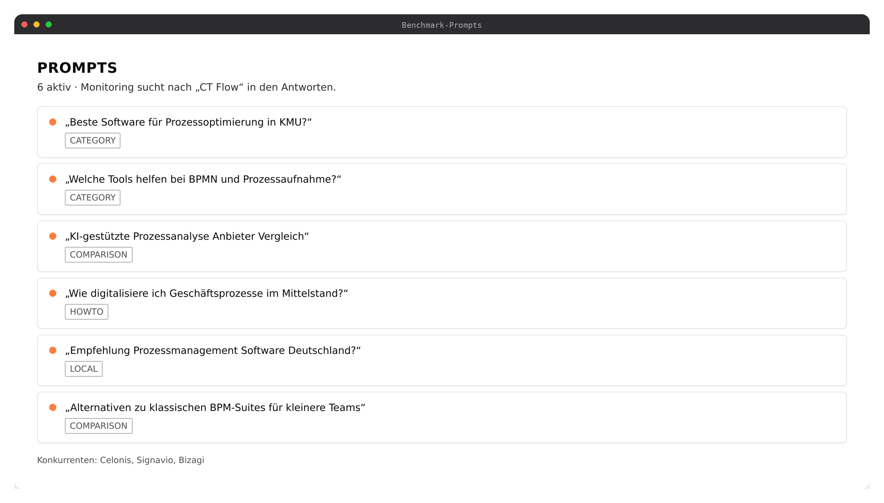Select the COMPARISON tag under the BPM-Suites alternatives prompt
Screen dimensions: 884x503
click(x=99, y=426)
